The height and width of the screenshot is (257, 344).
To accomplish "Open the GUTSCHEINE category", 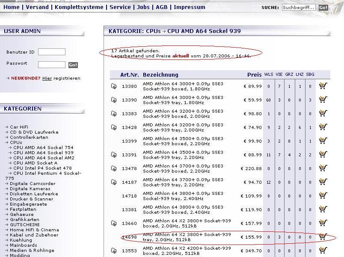I will (x=25, y=225).
